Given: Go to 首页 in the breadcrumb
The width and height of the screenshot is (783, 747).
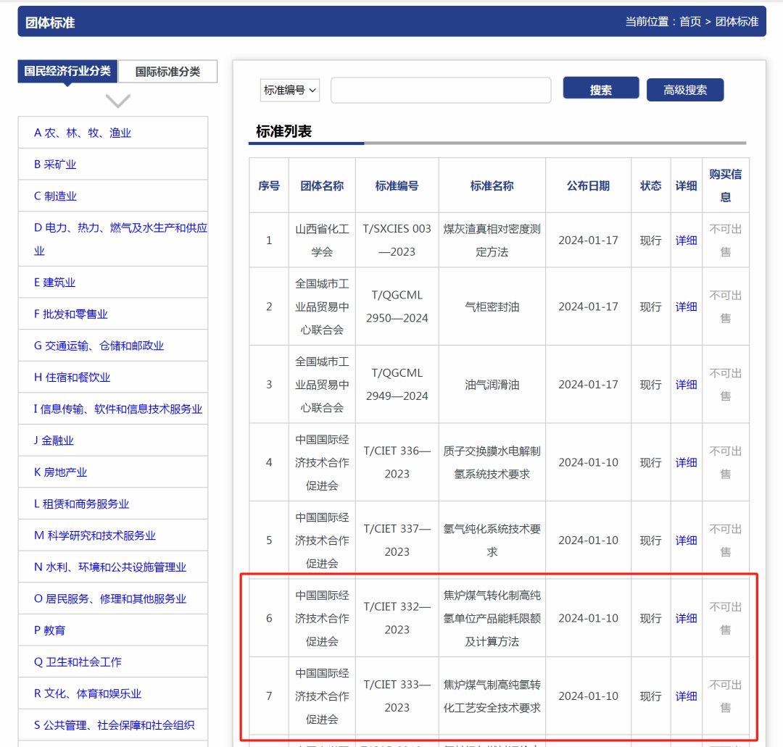Looking at the screenshot, I should click(689, 22).
